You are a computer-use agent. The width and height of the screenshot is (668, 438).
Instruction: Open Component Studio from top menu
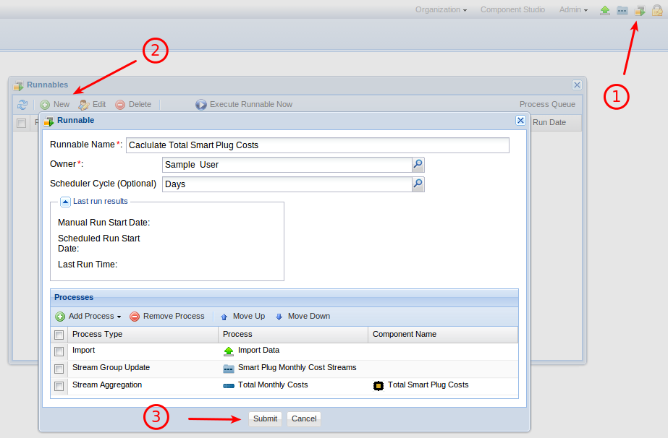[512, 10]
